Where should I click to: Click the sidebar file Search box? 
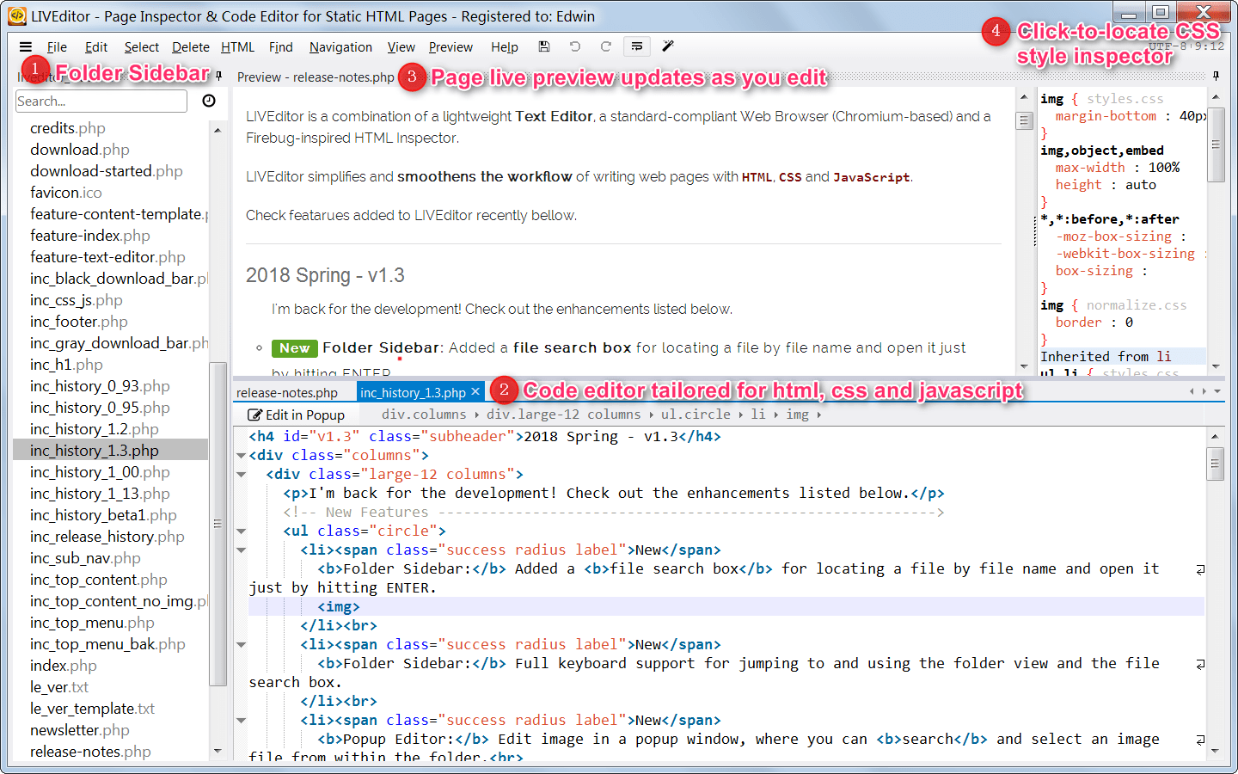(x=101, y=101)
